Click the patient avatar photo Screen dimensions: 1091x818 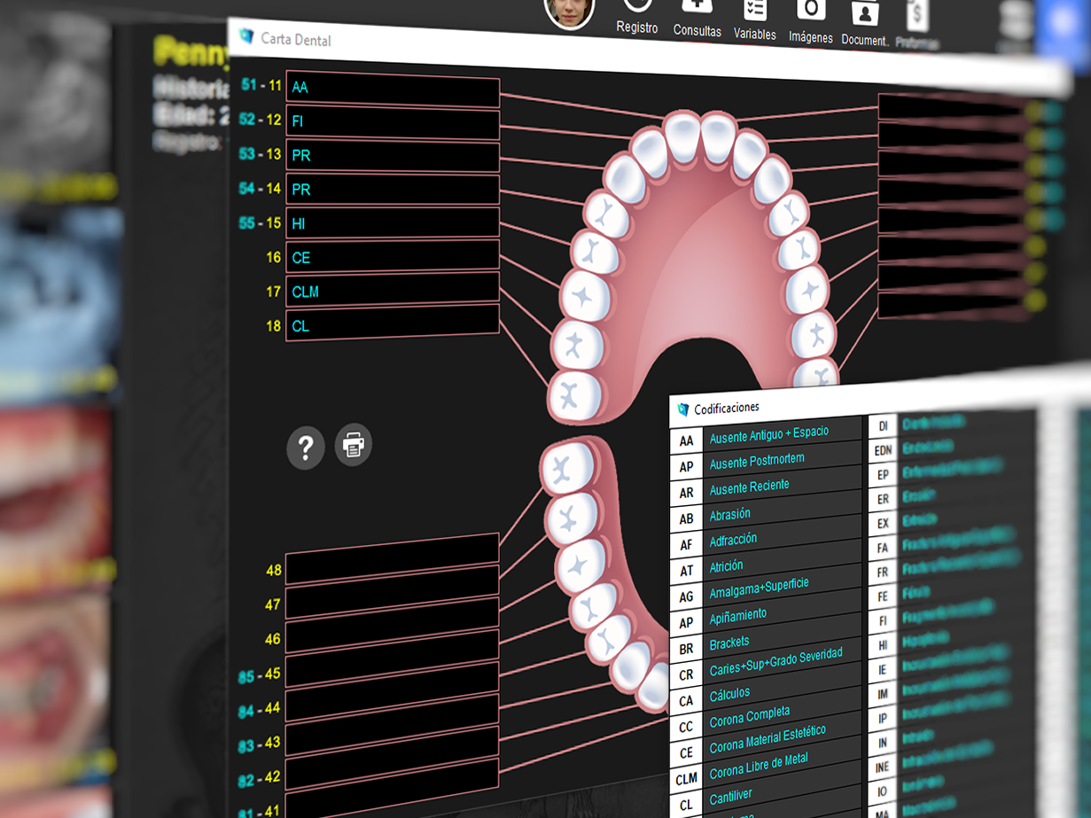pyautogui.click(x=569, y=11)
